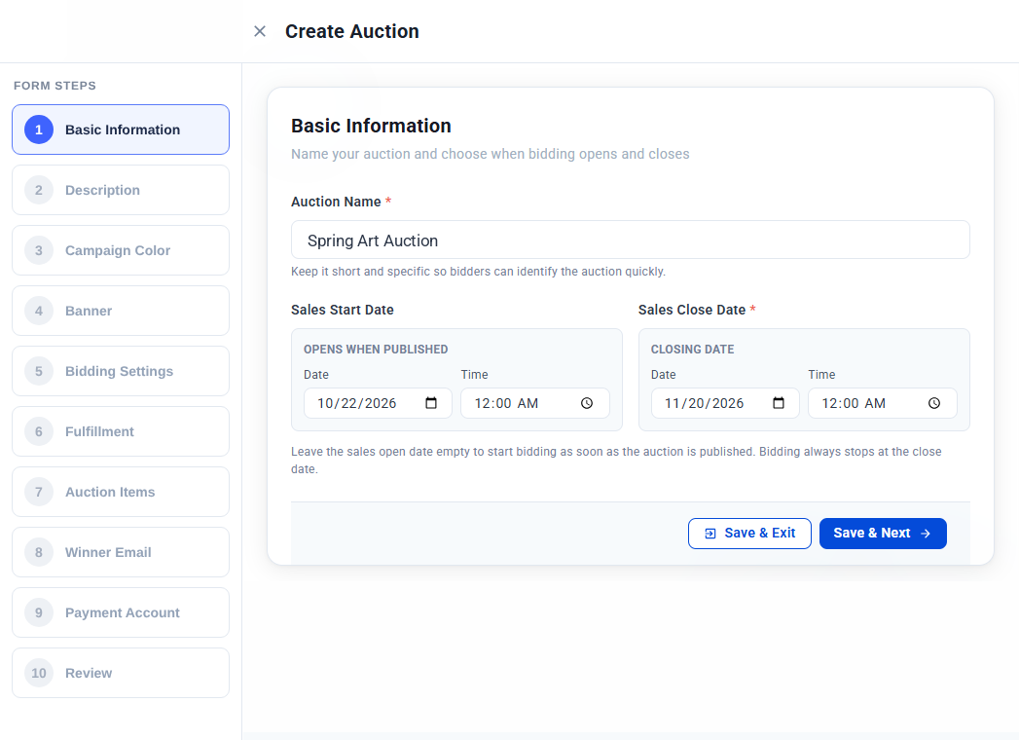
Task: Click the Create Auction title
Action: [351, 31]
